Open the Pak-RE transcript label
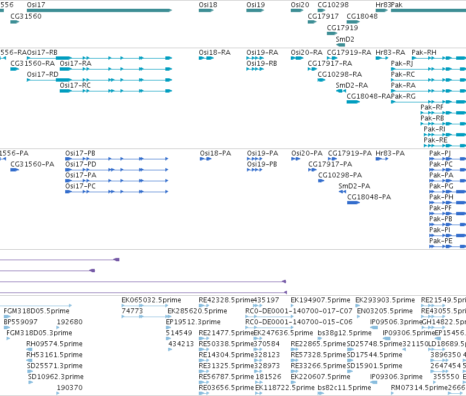This screenshot has width=466, height=396. (x=435, y=140)
